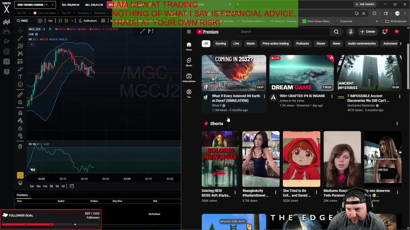
Task: Open the Indicators panel button
Action: pyautogui.click(x=87, y=21)
